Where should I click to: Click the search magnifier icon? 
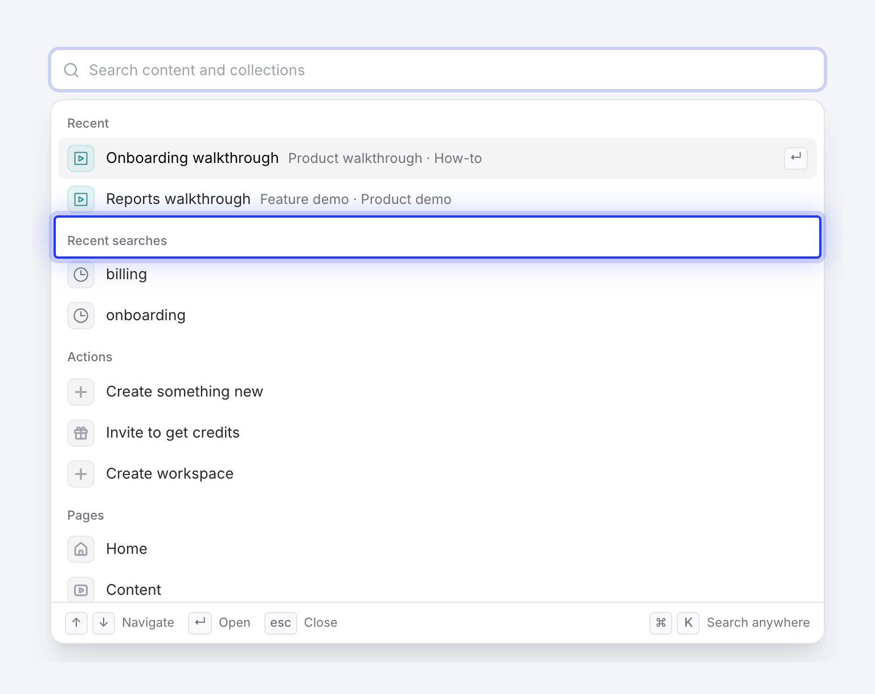click(71, 70)
